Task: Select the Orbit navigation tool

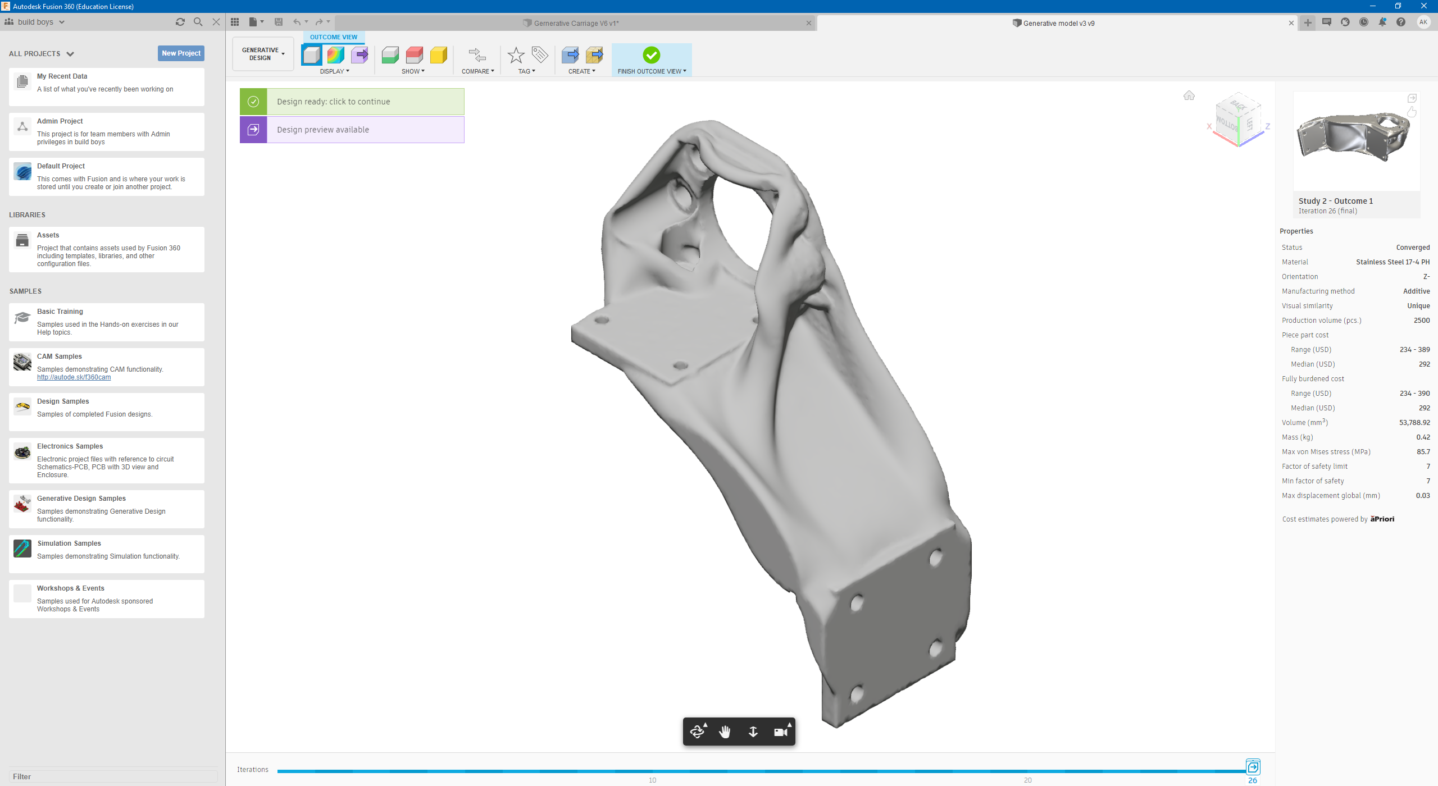Action: pyautogui.click(x=697, y=732)
